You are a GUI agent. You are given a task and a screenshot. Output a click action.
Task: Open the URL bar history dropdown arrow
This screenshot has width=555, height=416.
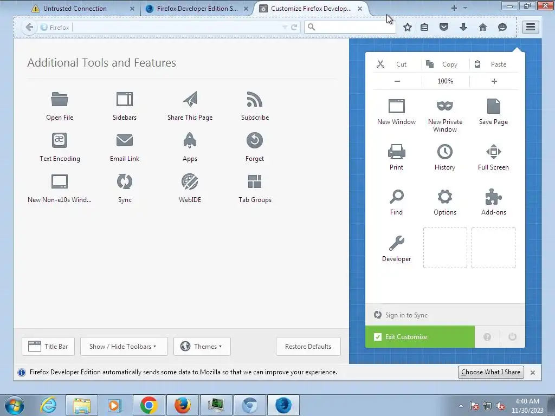click(285, 27)
